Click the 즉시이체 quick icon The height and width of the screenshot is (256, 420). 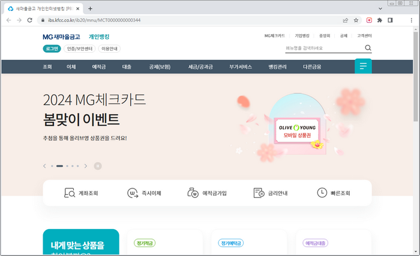[x=133, y=193]
